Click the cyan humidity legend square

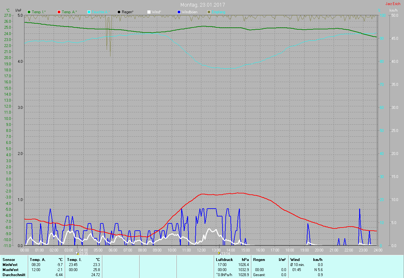(89, 12)
